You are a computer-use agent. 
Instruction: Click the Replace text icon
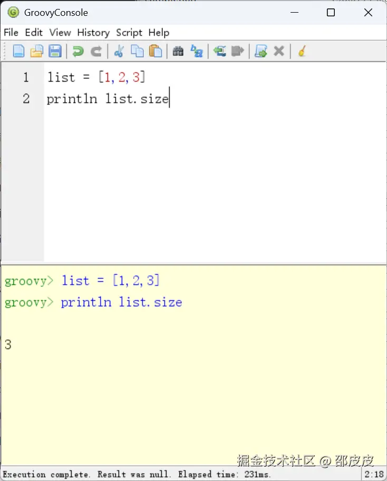[x=197, y=51]
